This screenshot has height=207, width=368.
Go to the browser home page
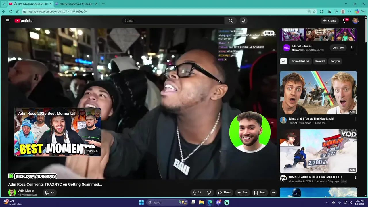(x=18, y=11)
